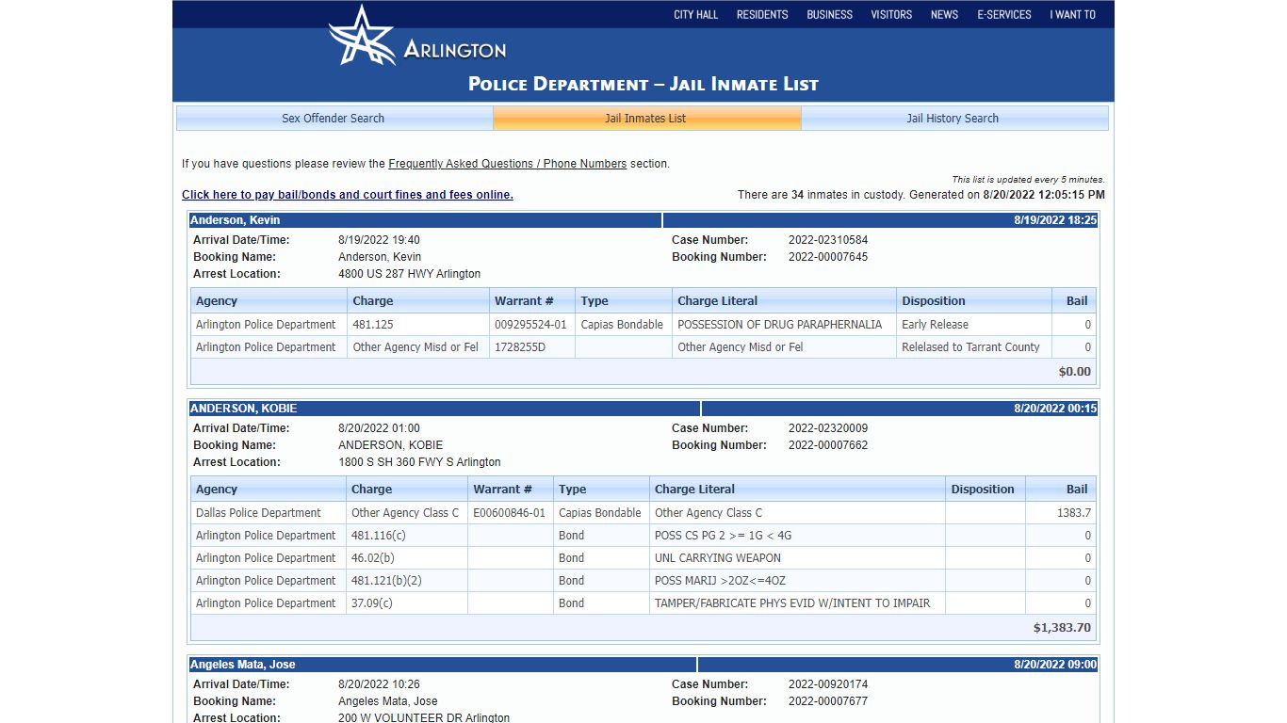Select the UNL CARRYING WEAPON charge row

643,558
